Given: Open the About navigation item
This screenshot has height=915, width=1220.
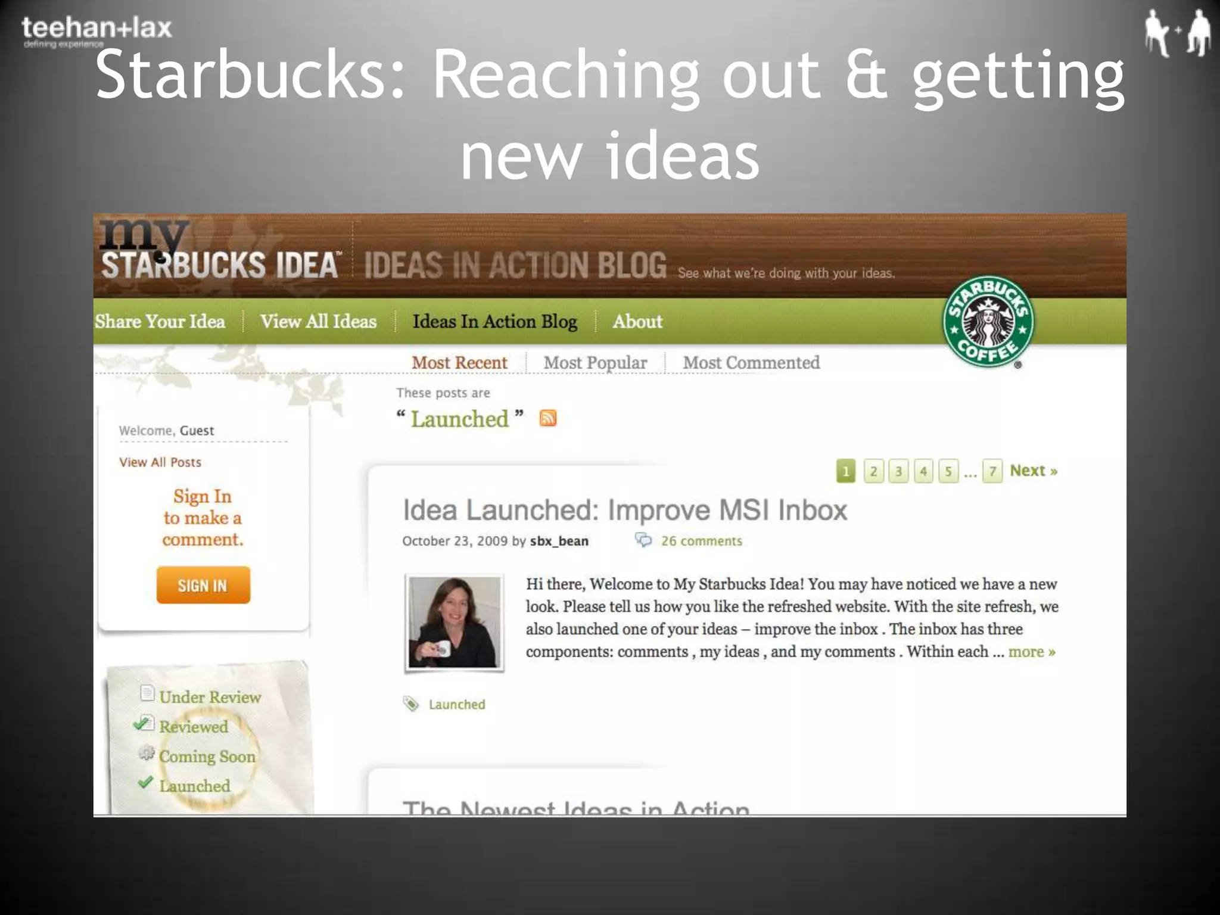Looking at the screenshot, I should (637, 321).
